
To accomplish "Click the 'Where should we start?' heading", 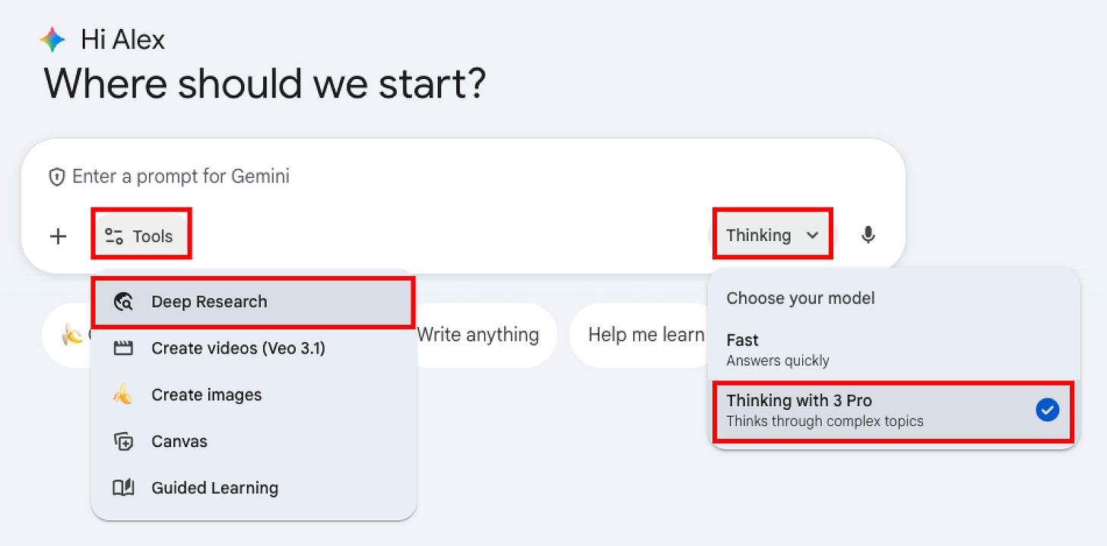I will pos(265,84).
